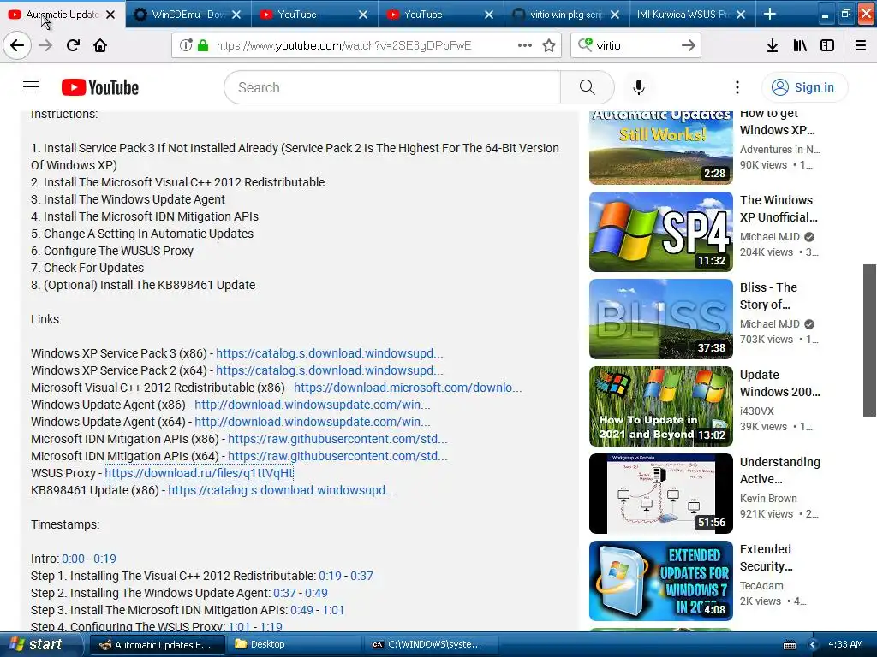The image size is (877, 657).
Task: Open Understanding Active video thumbnail
Action: [660, 494]
